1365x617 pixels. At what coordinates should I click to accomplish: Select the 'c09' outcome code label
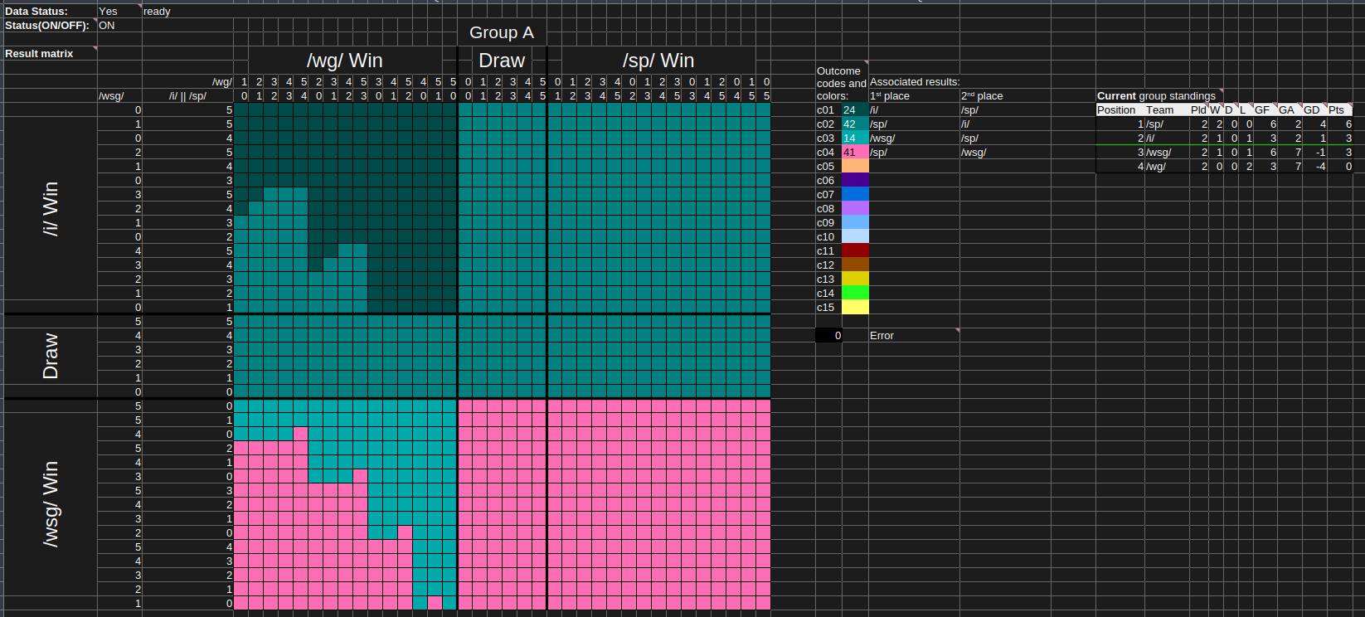tap(825, 222)
